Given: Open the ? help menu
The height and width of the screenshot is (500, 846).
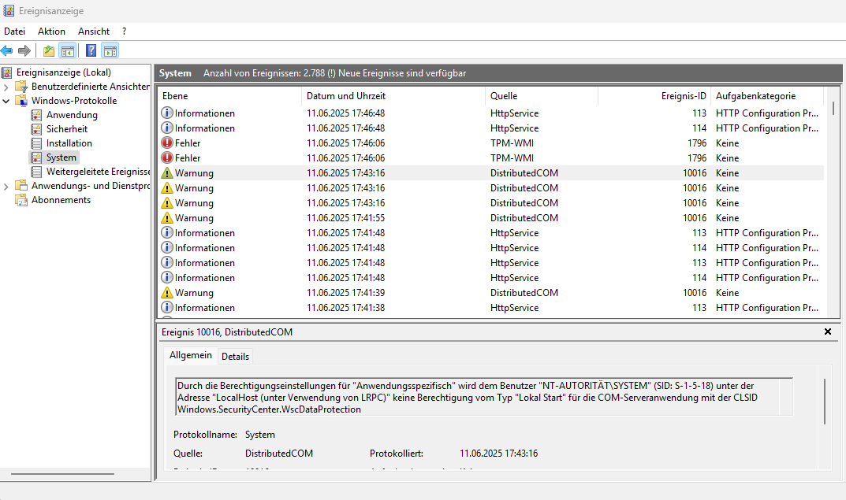Looking at the screenshot, I should (124, 31).
